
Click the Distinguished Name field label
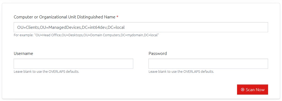click(x=64, y=17)
